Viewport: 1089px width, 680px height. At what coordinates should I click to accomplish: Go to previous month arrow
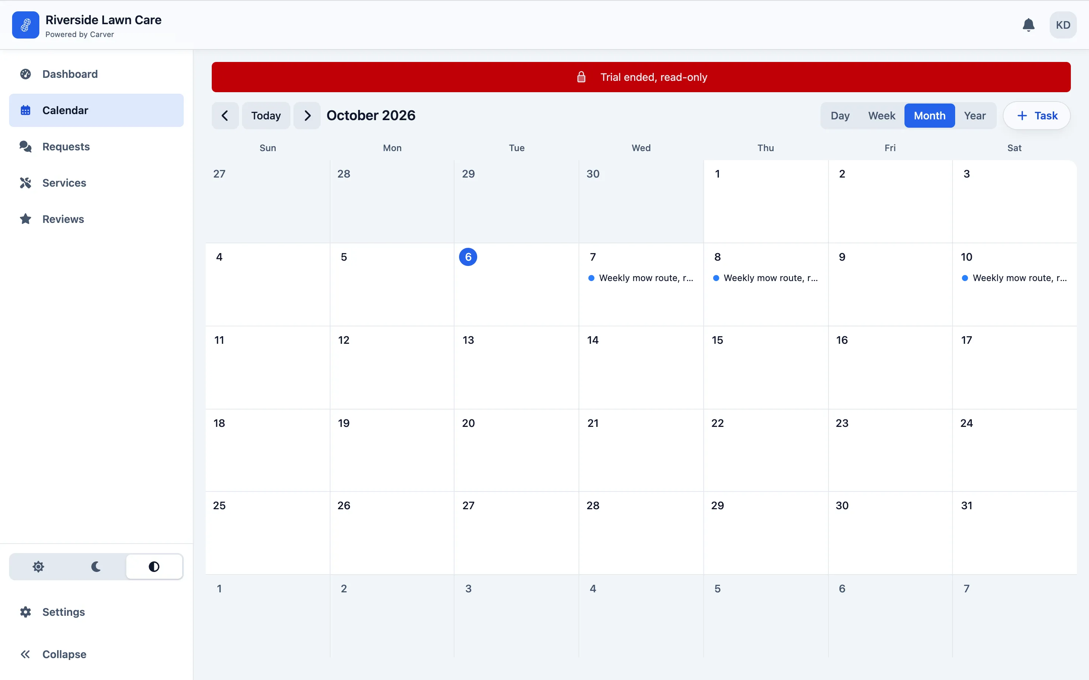pos(225,116)
